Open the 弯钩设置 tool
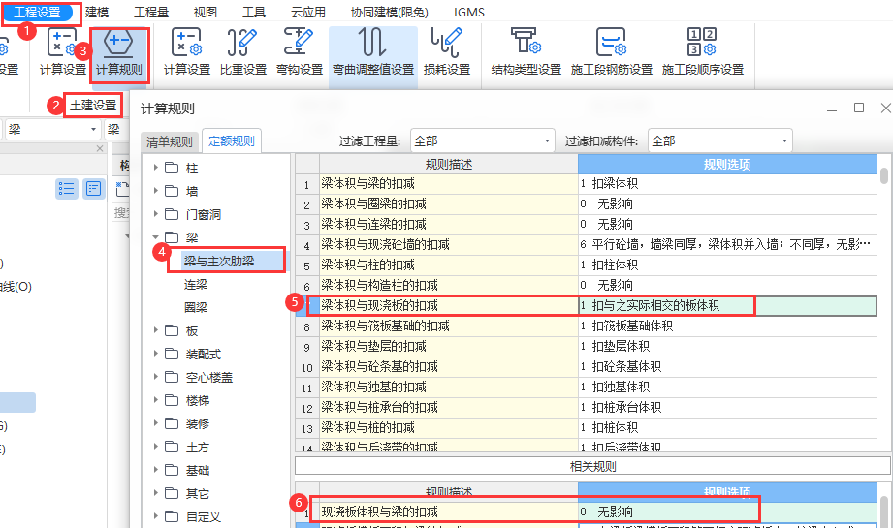This screenshot has height=528, width=893. point(300,52)
